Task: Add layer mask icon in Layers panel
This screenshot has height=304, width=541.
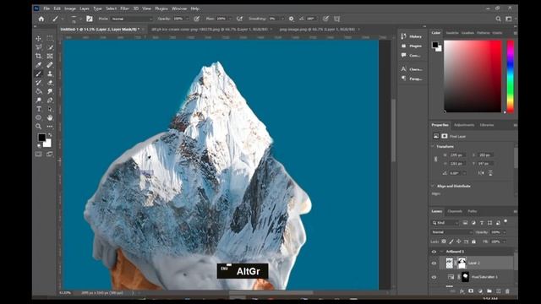Action: tap(471, 291)
